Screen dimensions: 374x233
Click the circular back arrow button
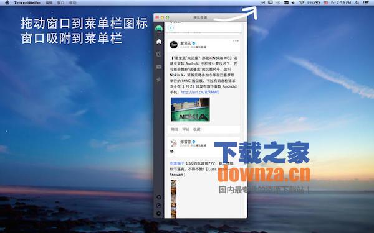[171, 28]
